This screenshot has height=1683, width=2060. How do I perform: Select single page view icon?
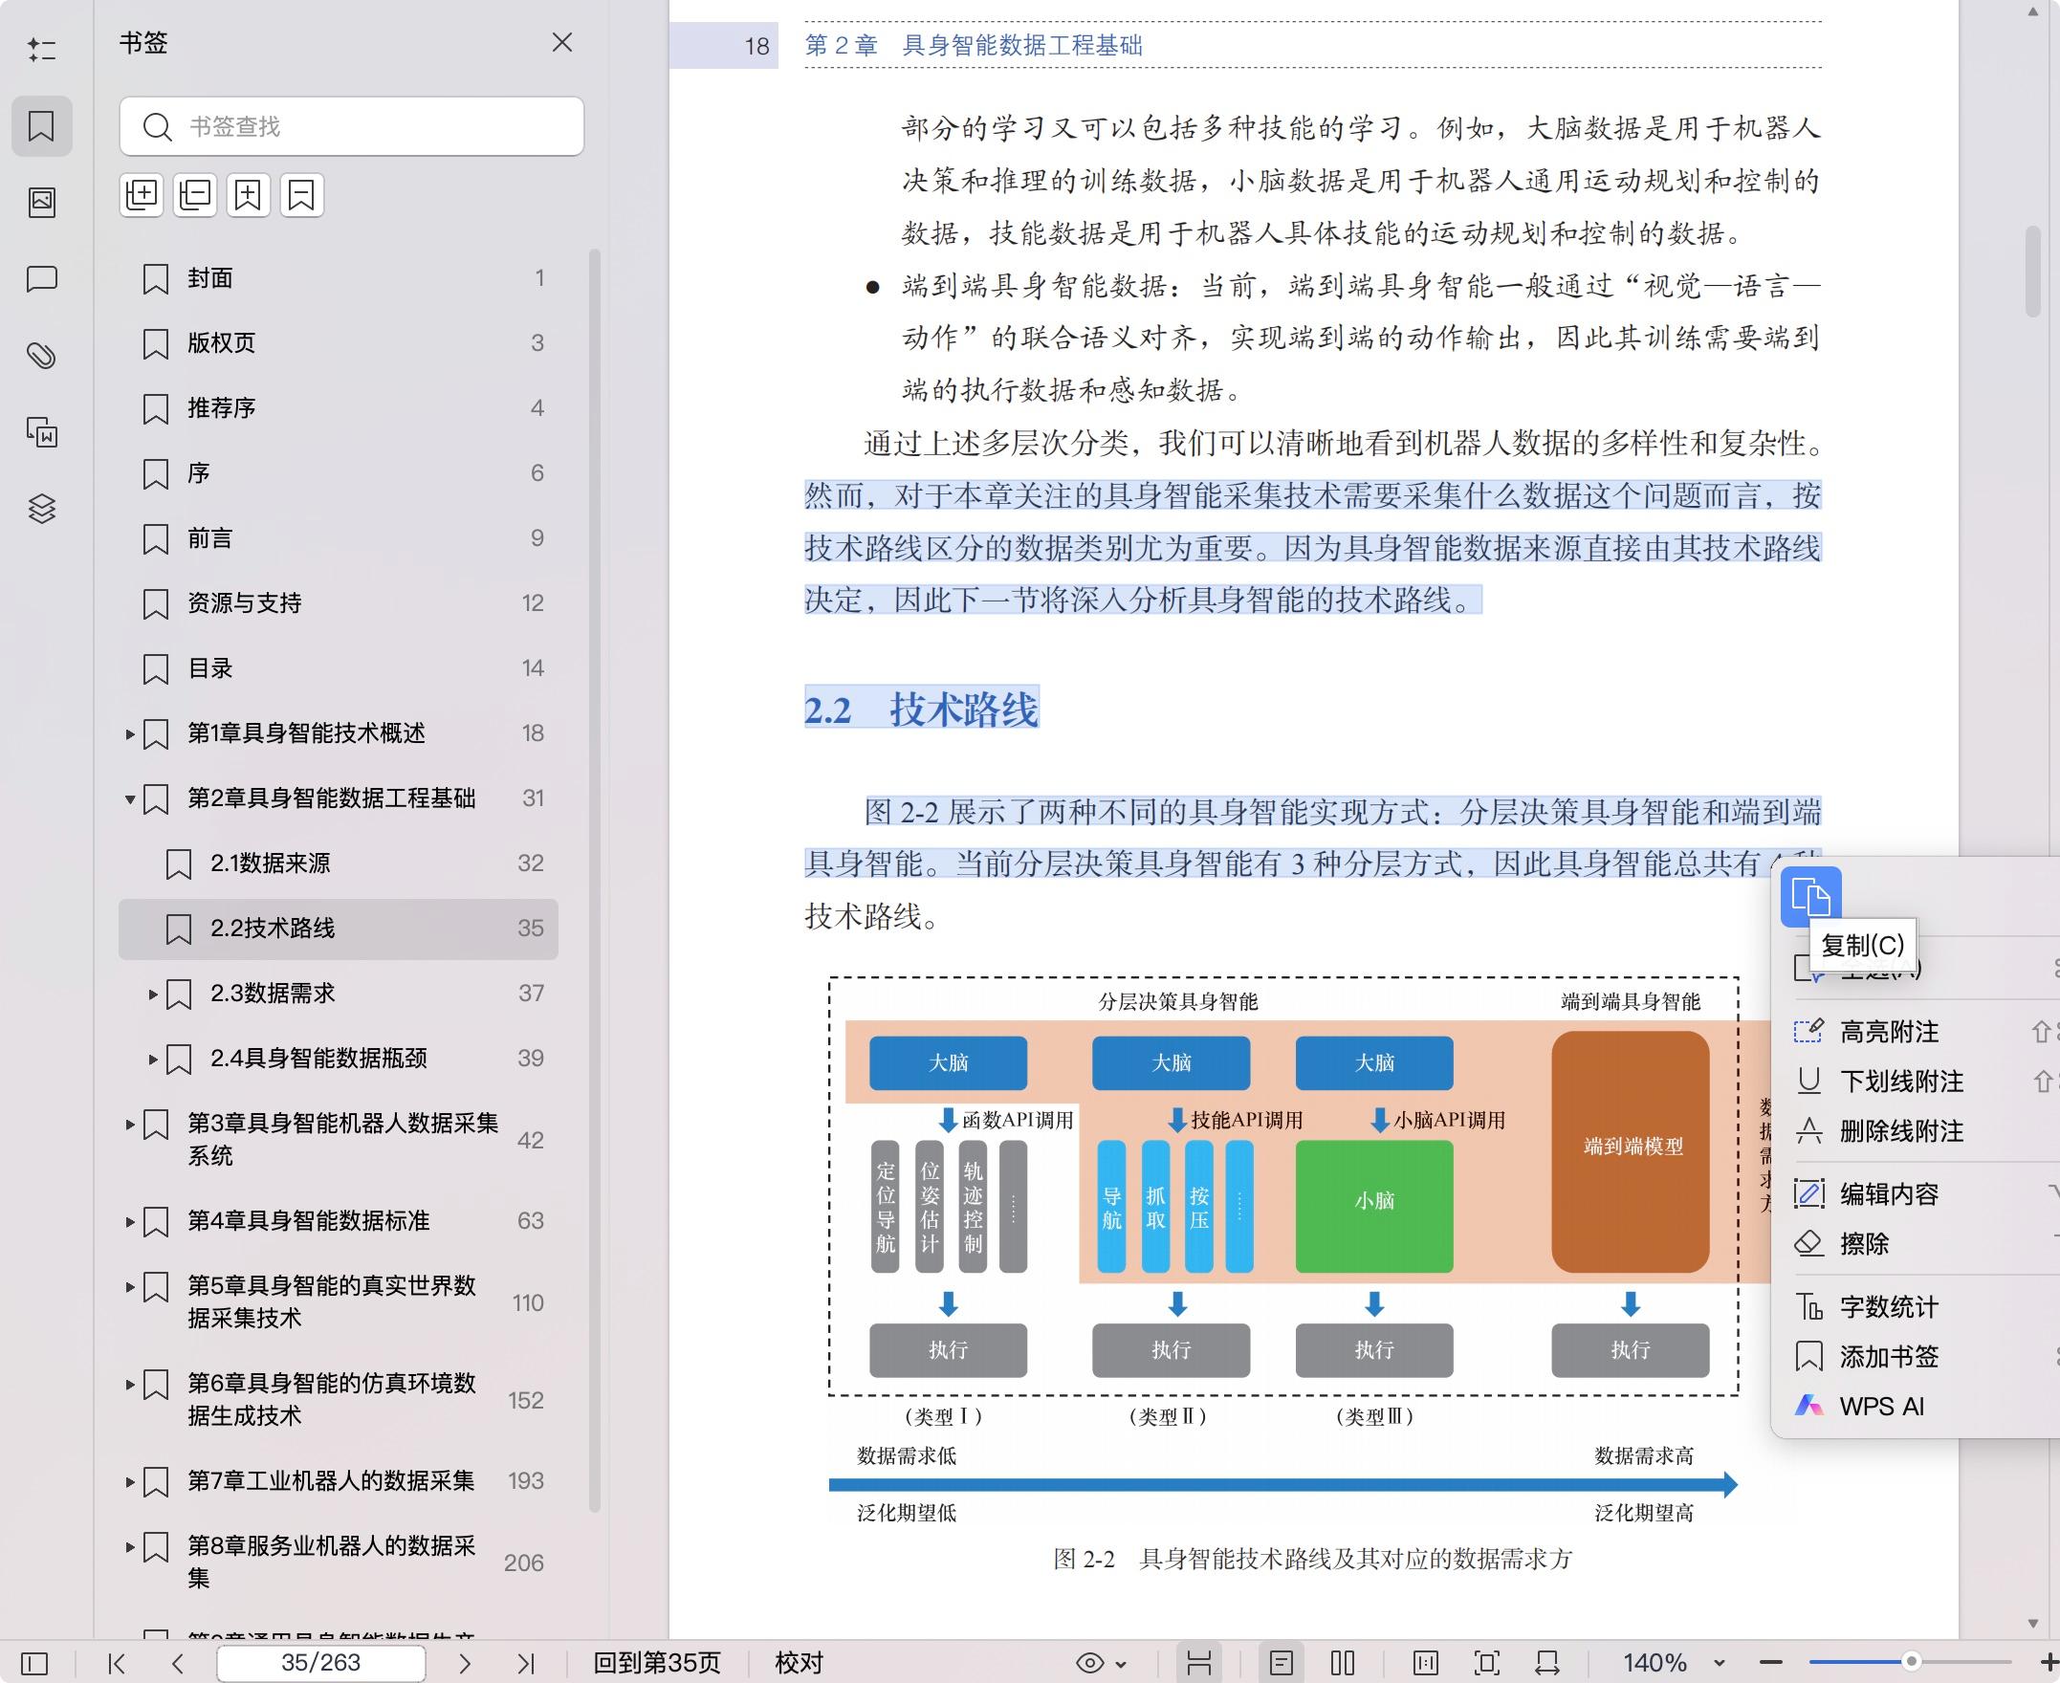1281,1664
